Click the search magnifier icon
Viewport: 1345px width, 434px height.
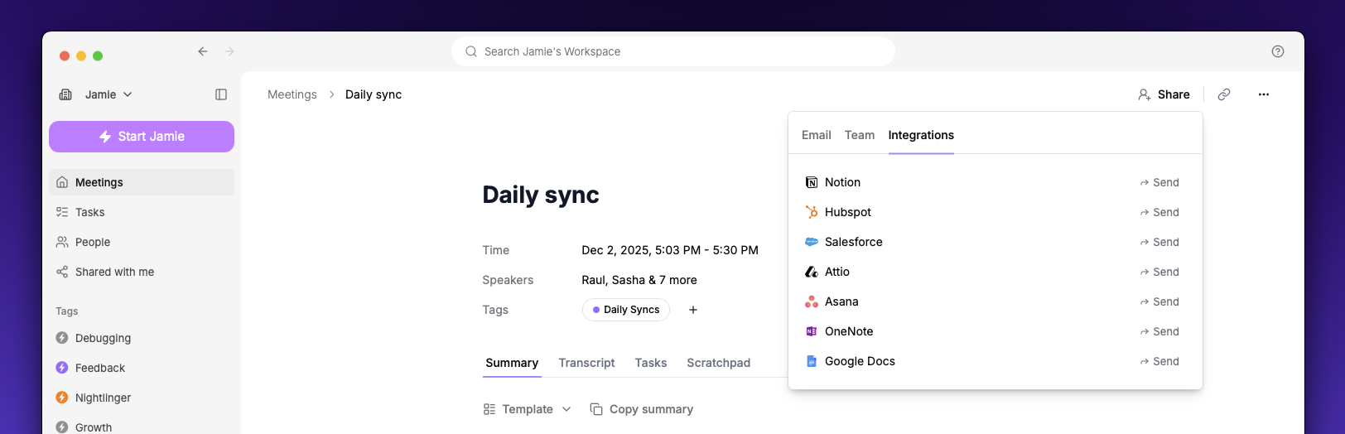(471, 51)
